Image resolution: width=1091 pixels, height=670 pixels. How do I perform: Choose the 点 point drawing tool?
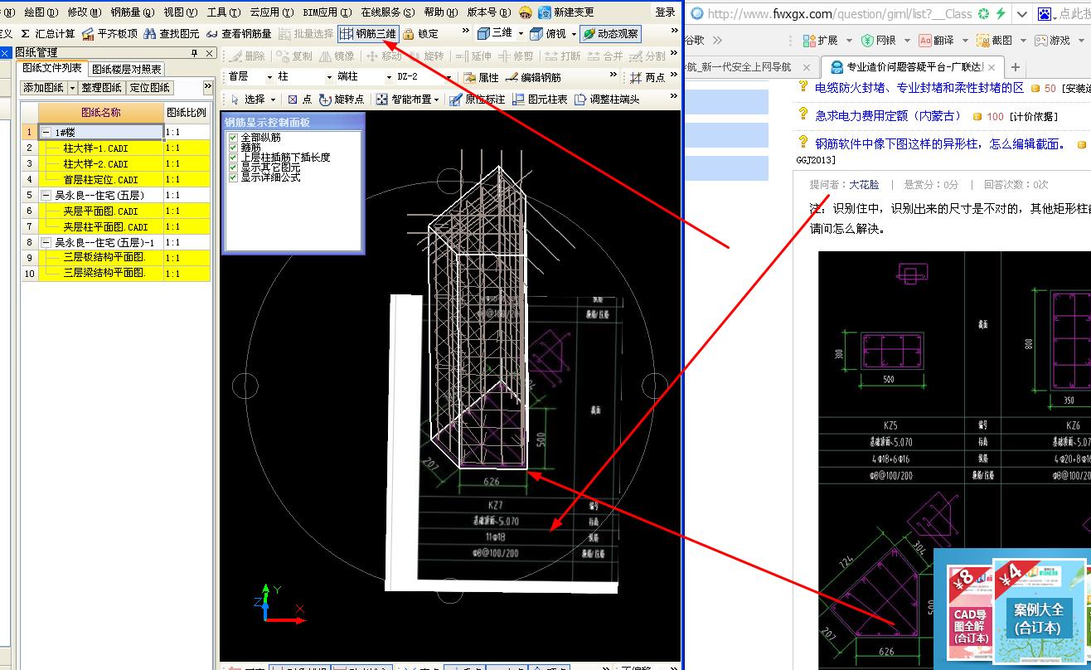point(299,99)
